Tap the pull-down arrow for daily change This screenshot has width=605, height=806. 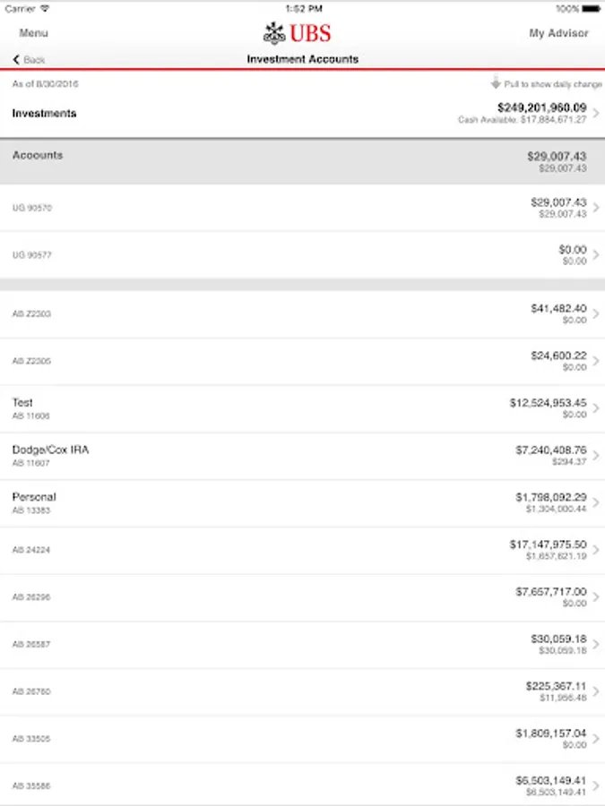point(496,82)
